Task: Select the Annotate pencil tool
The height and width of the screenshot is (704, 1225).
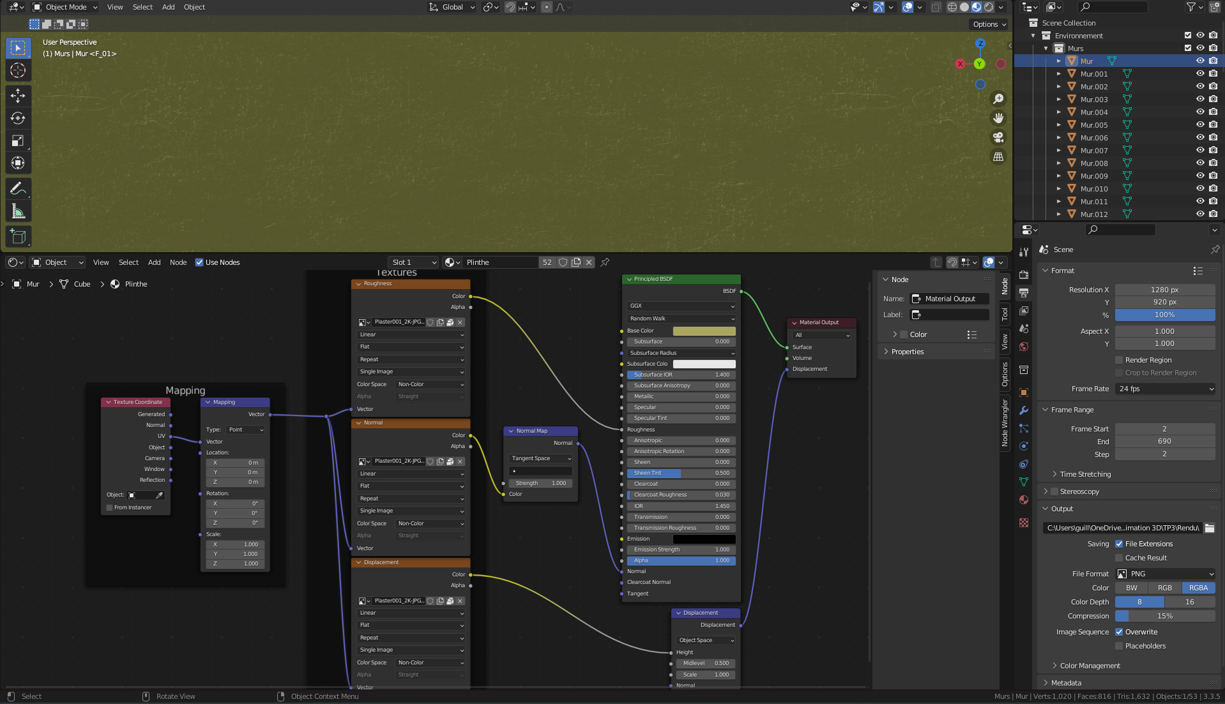Action: coord(18,188)
